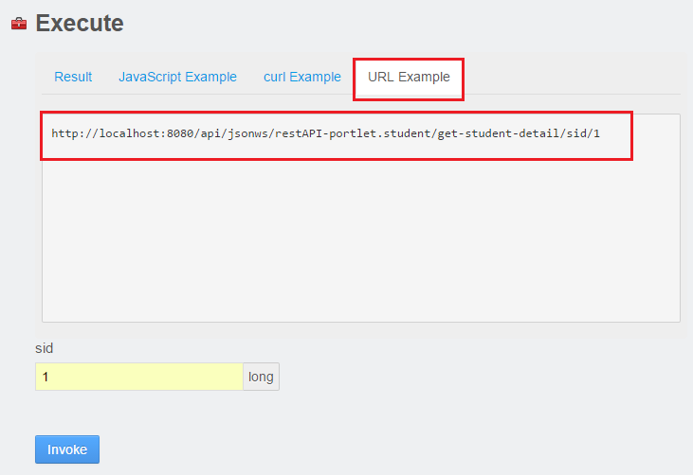Click 'get-student-detail' segment in the URL
Screen dimensions: 693x475
[x=499, y=133]
